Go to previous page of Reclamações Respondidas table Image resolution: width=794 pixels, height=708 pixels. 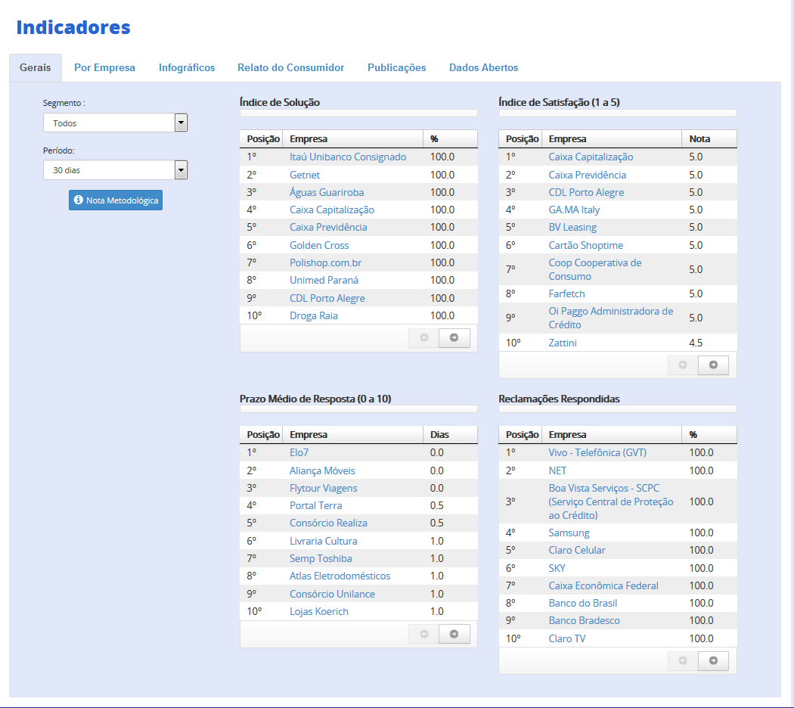click(x=683, y=661)
